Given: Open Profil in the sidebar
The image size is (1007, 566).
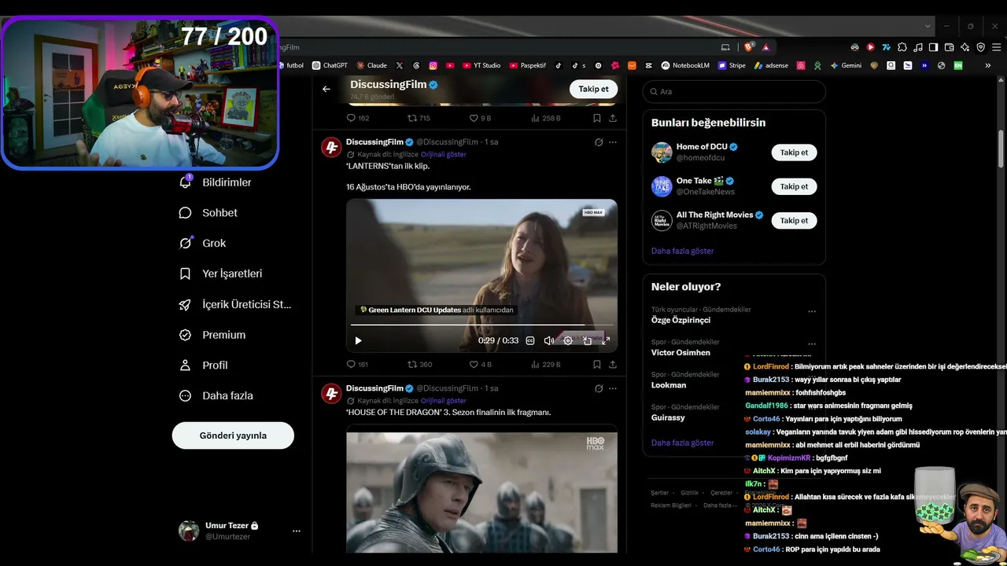Looking at the screenshot, I should pyautogui.click(x=204, y=365).
